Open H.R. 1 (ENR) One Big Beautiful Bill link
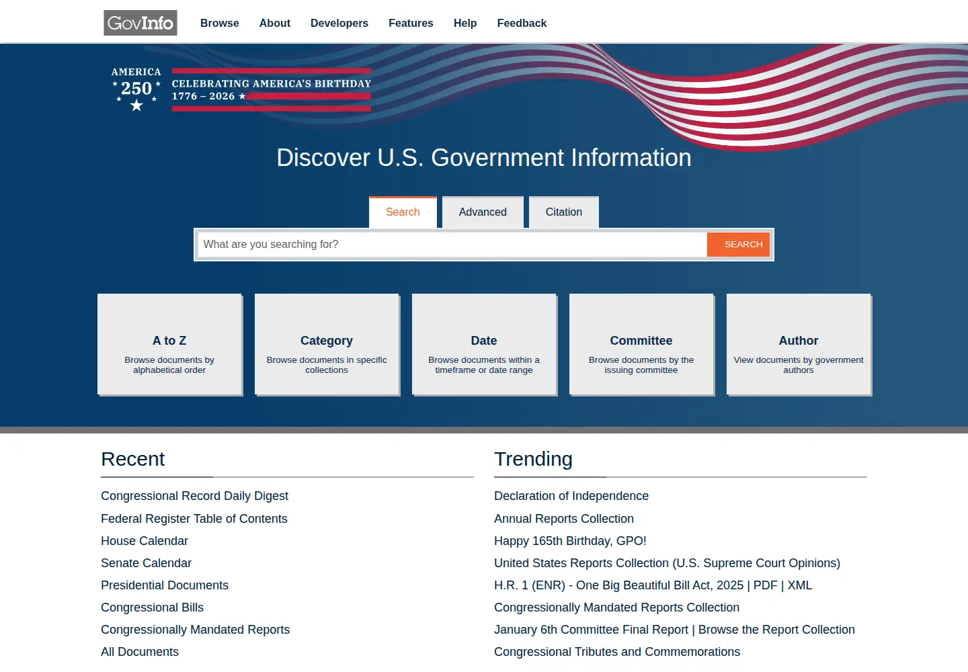 (618, 585)
